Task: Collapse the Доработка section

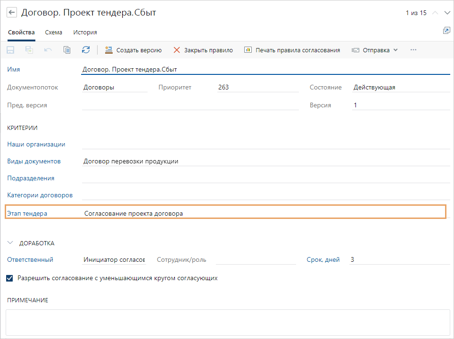Action: 10,243
